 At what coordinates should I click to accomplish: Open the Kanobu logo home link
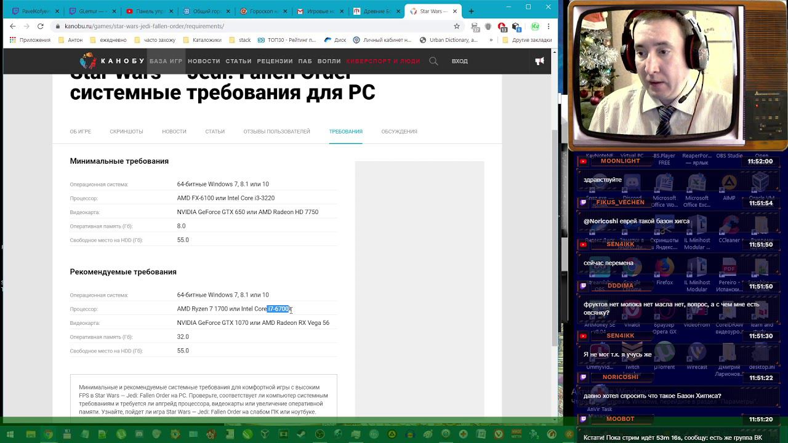click(111, 61)
